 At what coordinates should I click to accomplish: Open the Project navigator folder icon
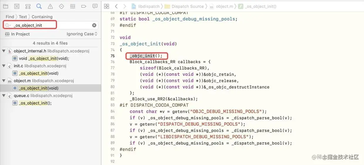click(x=6, y=6)
